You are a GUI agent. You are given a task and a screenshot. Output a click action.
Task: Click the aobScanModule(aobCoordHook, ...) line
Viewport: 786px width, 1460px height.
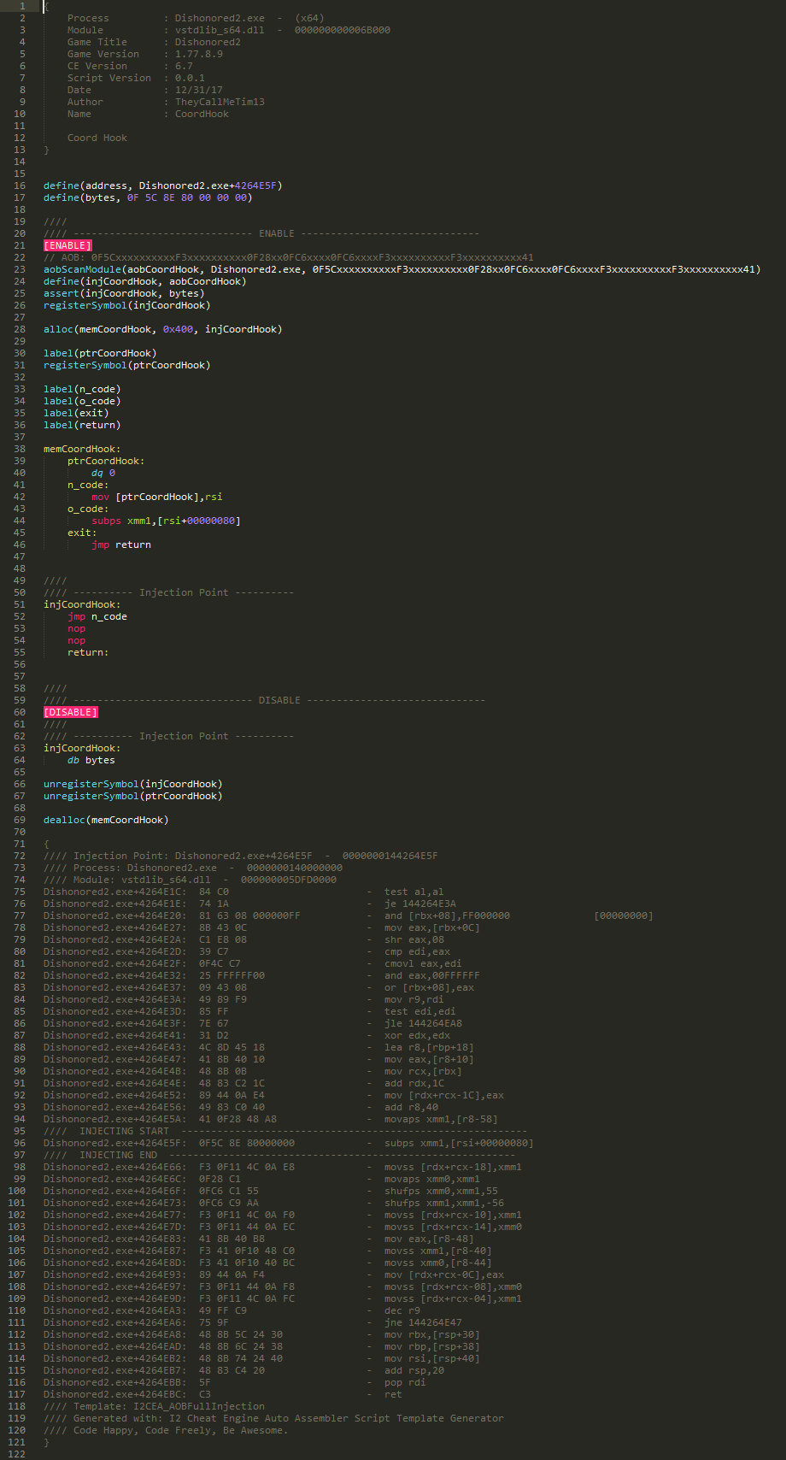pyautogui.click(x=402, y=269)
